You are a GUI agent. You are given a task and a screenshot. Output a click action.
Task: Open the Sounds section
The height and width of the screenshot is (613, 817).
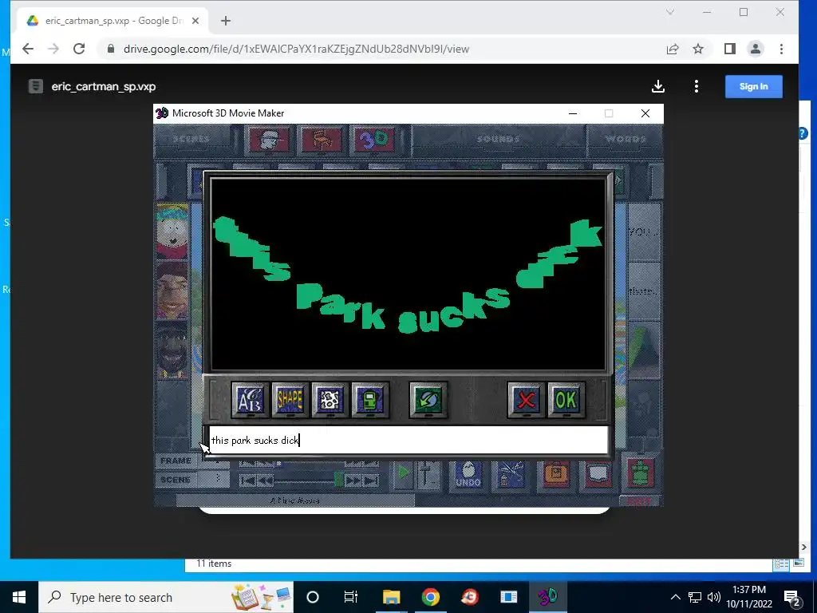point(498,139)
